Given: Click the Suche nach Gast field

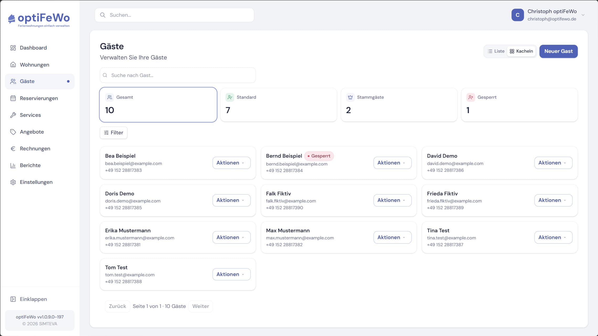Looking at the screenshot, I should pyautogui.click(x=178, y=75).
